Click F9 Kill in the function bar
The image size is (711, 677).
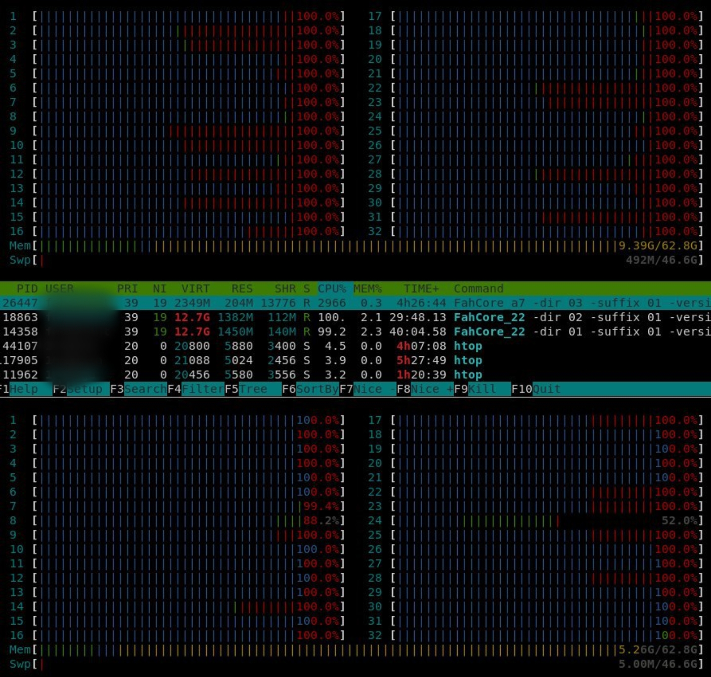click(482, 389)
